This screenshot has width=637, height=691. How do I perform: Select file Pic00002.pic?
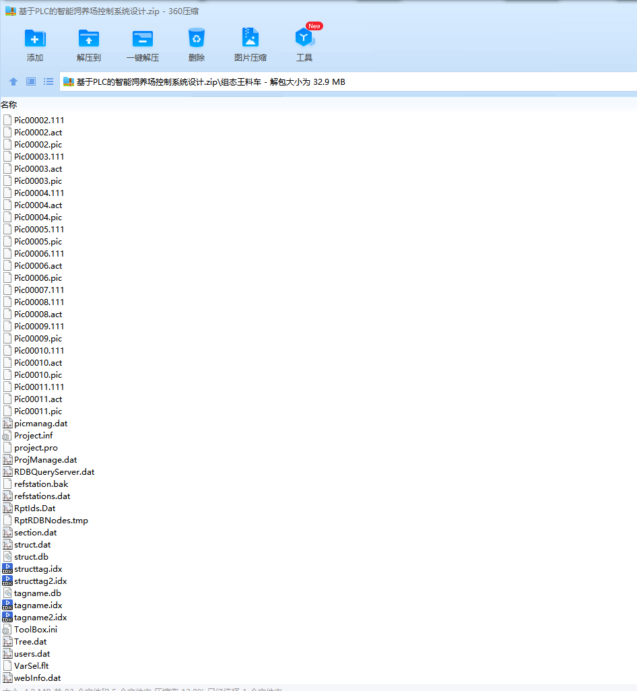click(32, 145)
